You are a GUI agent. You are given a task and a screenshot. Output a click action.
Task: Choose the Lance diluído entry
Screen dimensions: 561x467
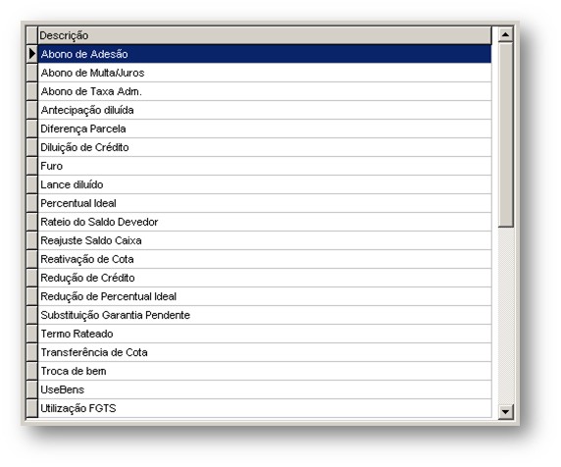pos(265,184)
